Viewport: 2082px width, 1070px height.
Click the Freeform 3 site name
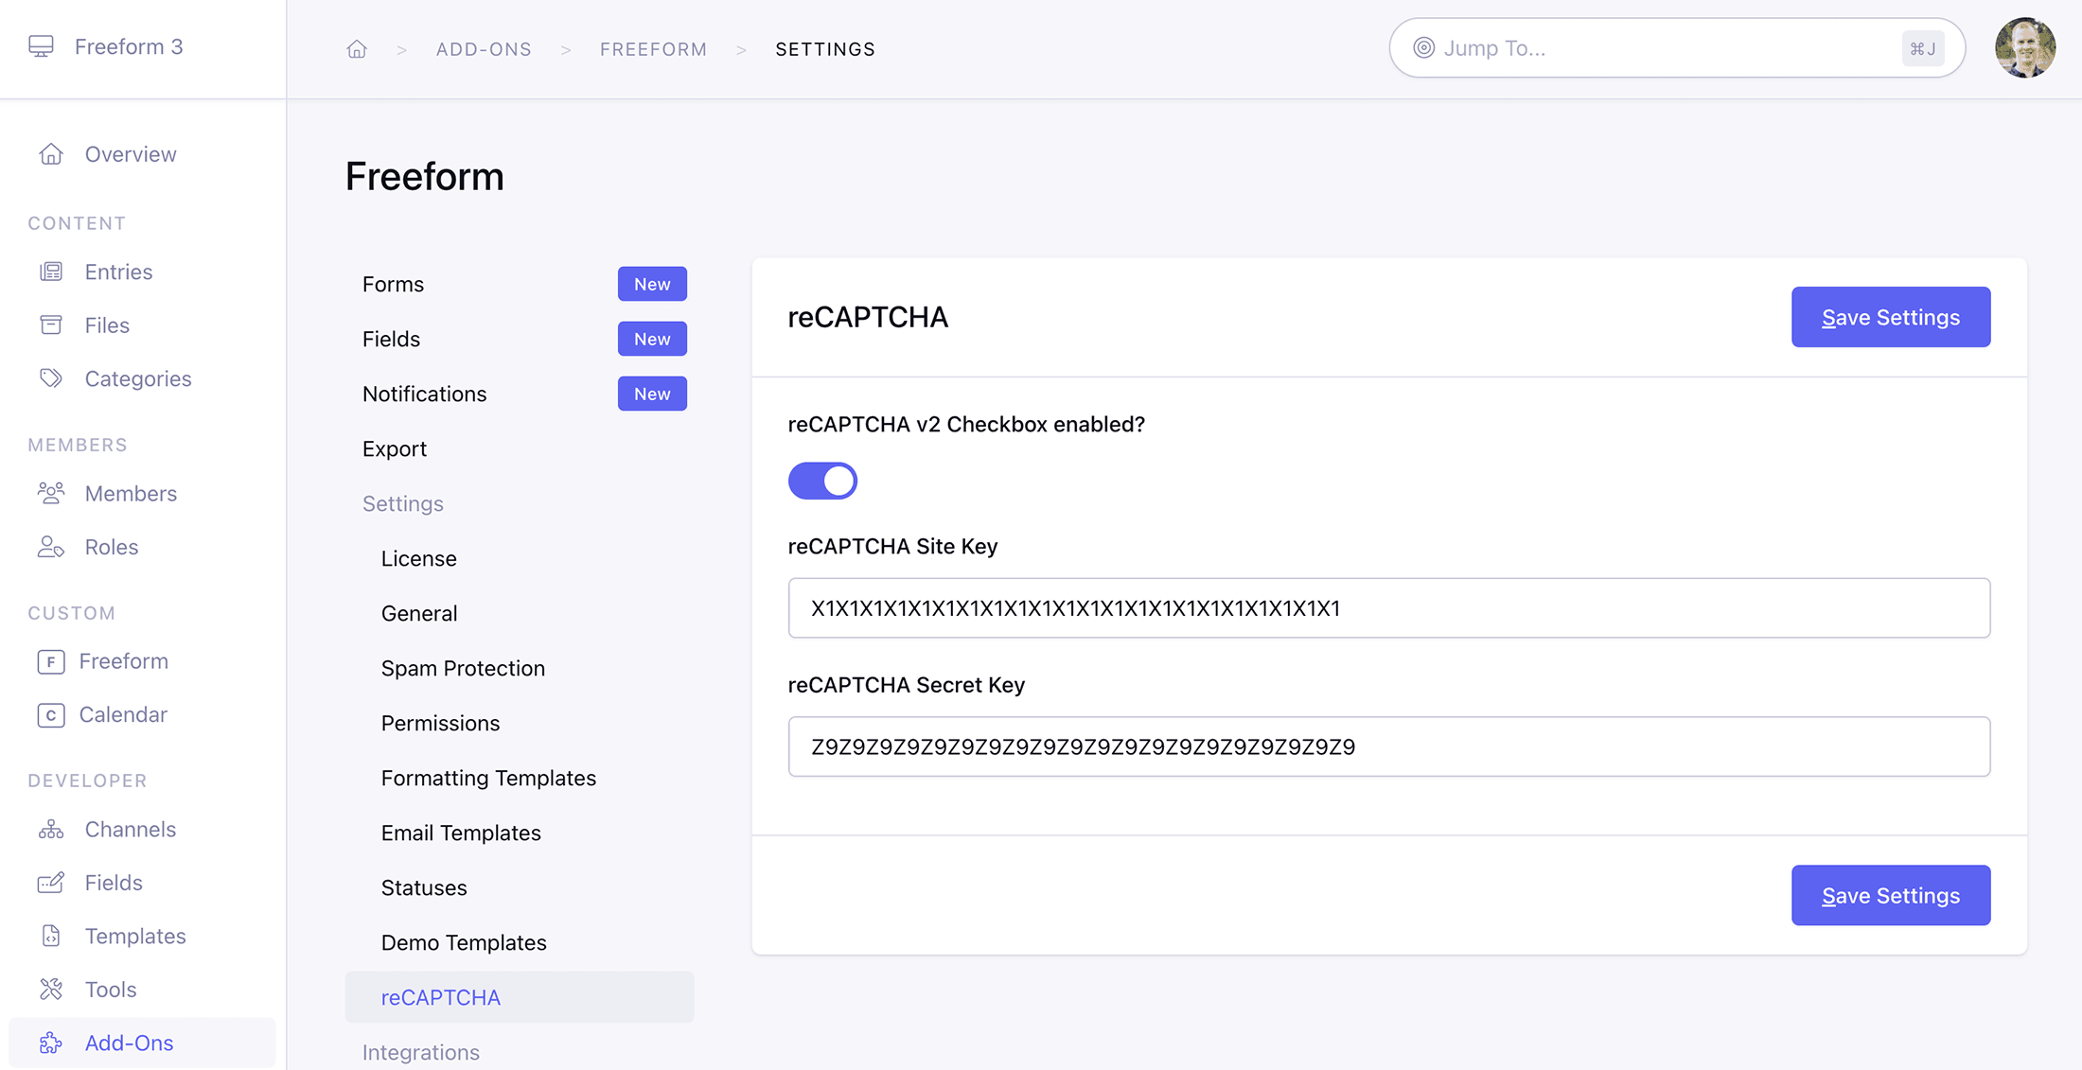click(x=129, y=46)
